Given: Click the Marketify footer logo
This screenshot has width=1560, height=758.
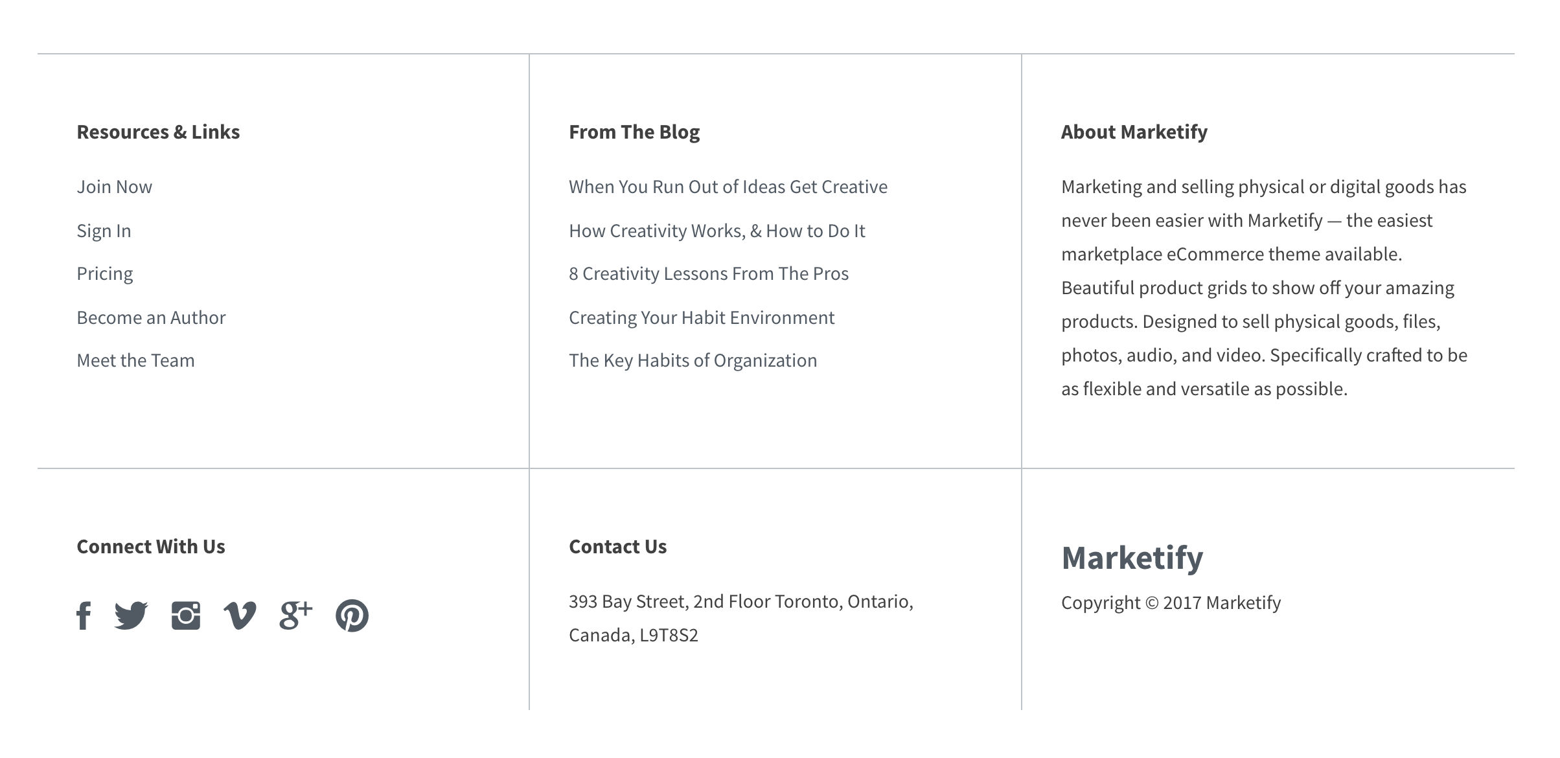Looking at the screenshot, I should (x=1132, y=558).
